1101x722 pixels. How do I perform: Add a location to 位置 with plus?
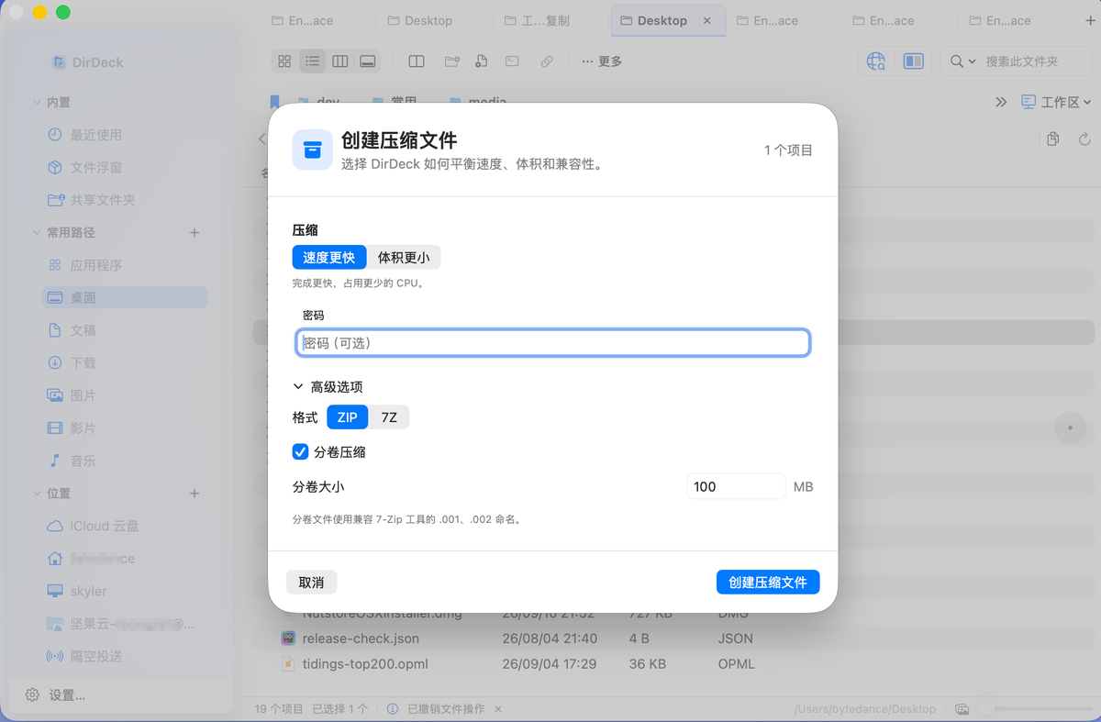click(195, 494)
